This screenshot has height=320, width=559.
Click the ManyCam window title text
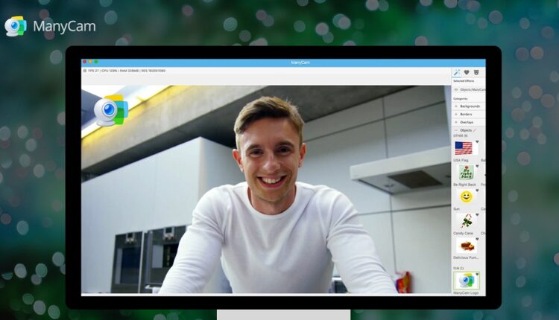[300, 63]
